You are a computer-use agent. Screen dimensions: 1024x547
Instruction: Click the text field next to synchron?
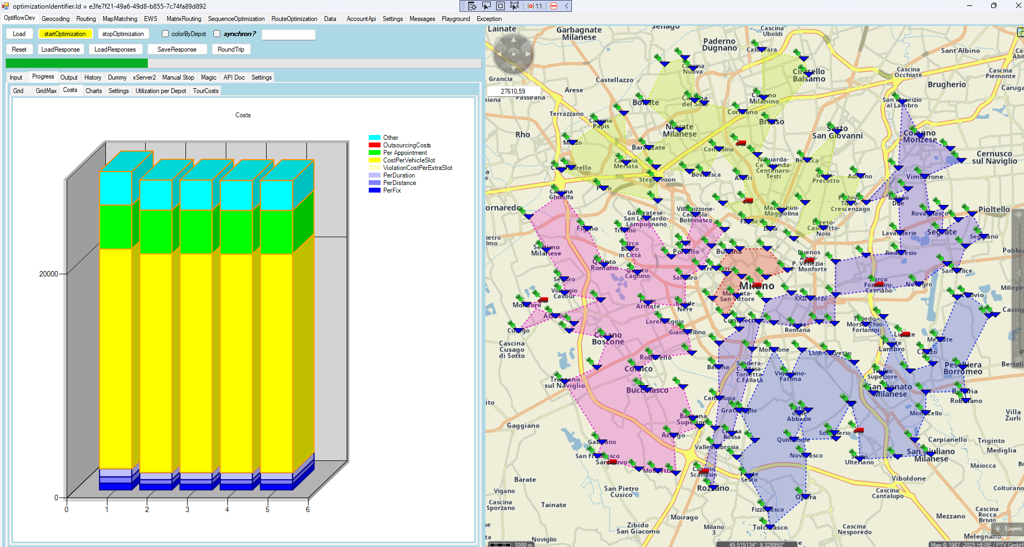click(288, 34)
